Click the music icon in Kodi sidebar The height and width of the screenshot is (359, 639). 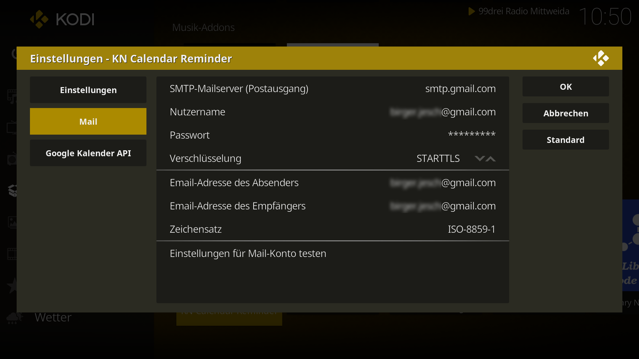coord(13,96)
